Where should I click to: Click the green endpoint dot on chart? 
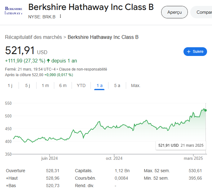(205, 110)
